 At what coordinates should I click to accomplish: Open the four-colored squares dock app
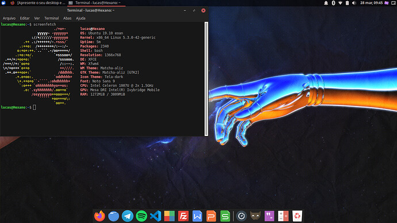(169, 216)
